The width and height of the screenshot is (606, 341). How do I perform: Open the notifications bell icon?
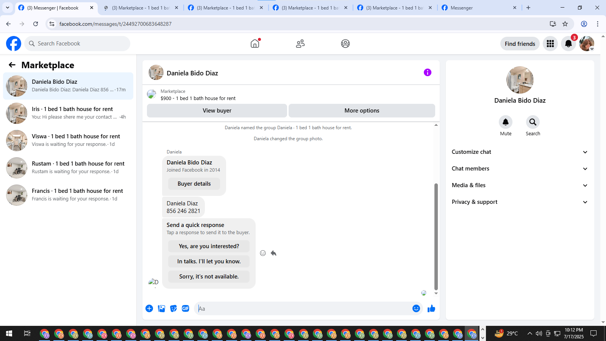click(569, 44)
